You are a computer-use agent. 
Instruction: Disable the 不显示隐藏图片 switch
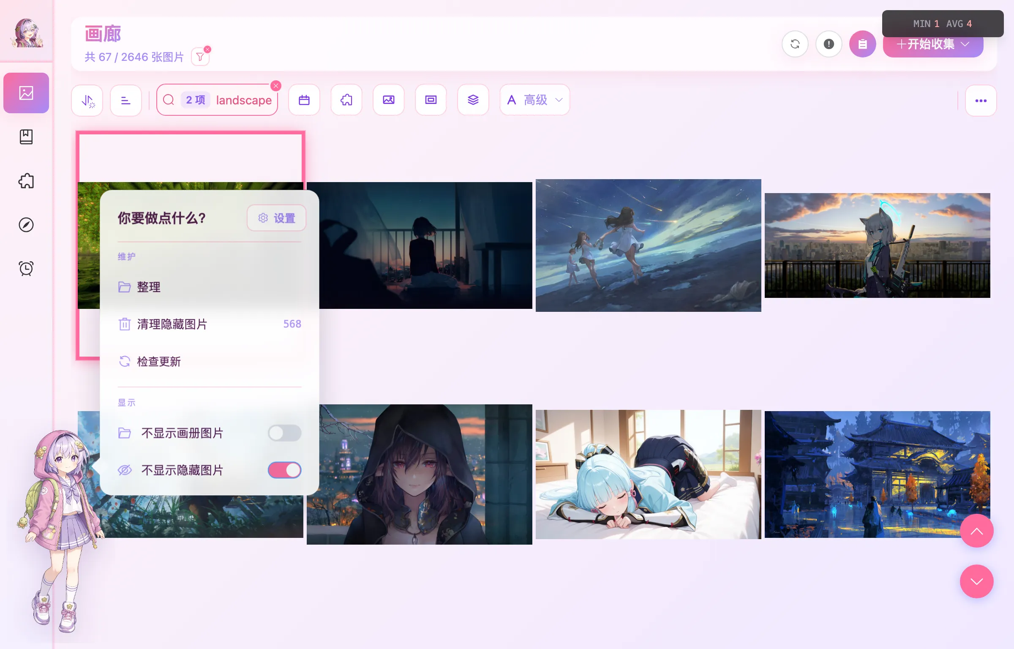pyautogui.click(x=285, y=470)
